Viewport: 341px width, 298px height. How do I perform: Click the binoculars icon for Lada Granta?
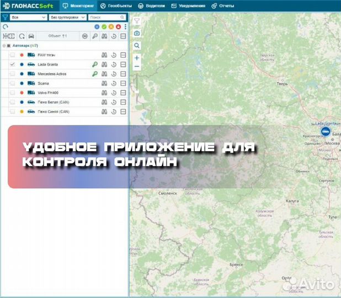click(x=104, y=65)
